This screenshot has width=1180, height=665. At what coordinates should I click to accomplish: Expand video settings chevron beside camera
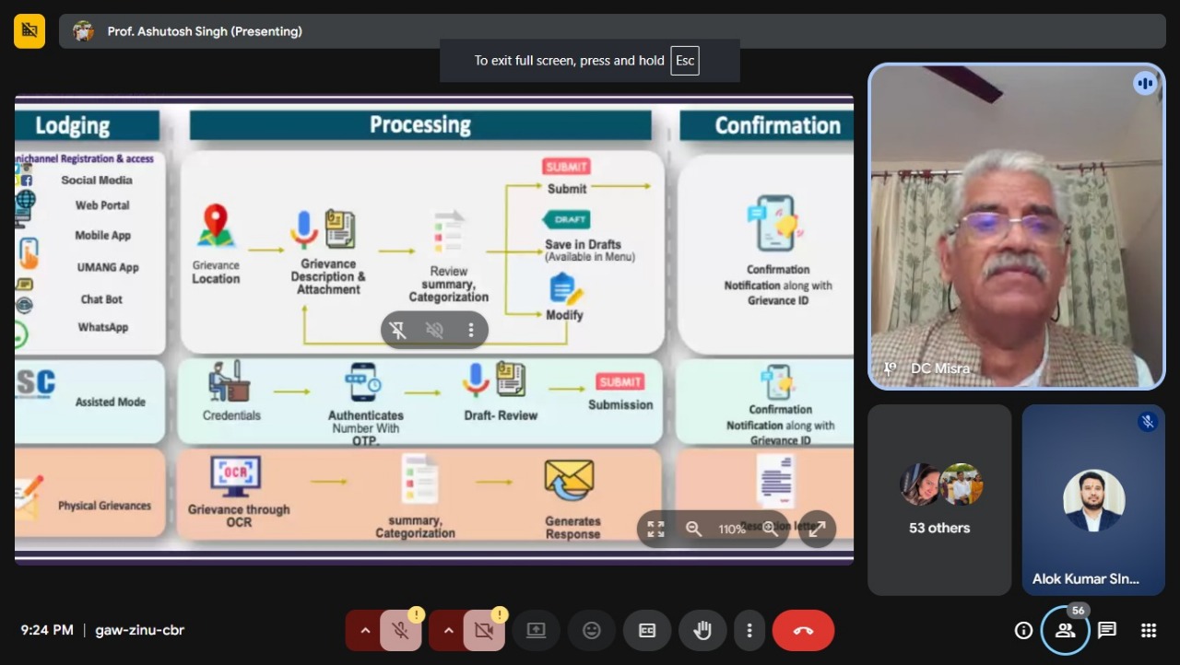tap(448, 631)
